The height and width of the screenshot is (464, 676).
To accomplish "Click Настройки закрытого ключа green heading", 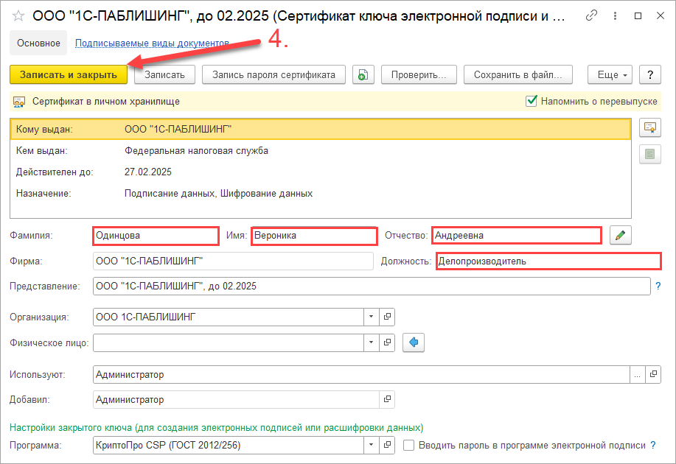I will coord(217,427).
